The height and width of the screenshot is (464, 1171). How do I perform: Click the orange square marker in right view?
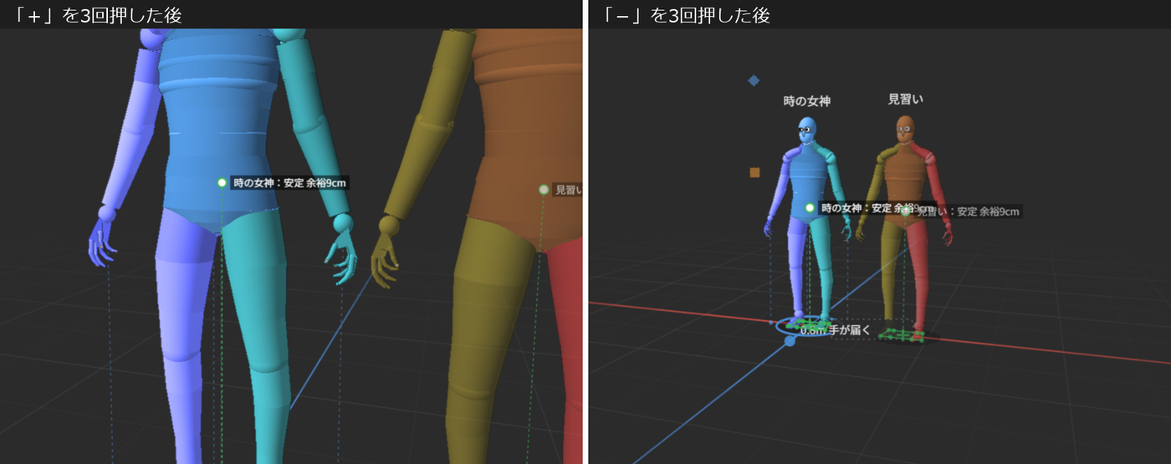tap(754, 172)
